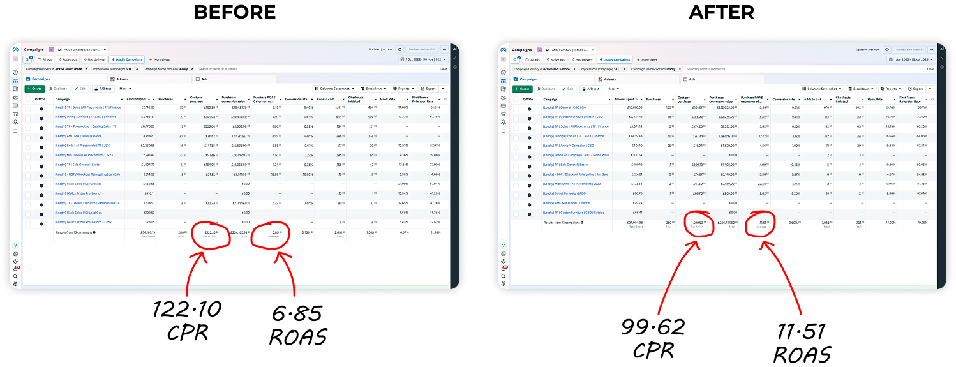The height and width of the screenshot is (367, 956).
Task: Open the audiences people icon in right sidebar
Action: coord(503,97)
